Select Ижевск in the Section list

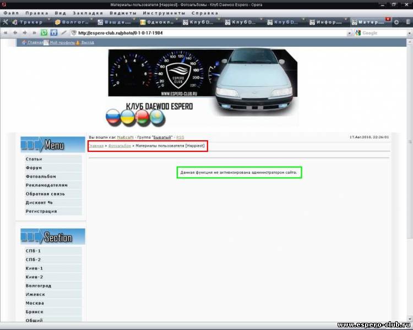tap(53, 294)
